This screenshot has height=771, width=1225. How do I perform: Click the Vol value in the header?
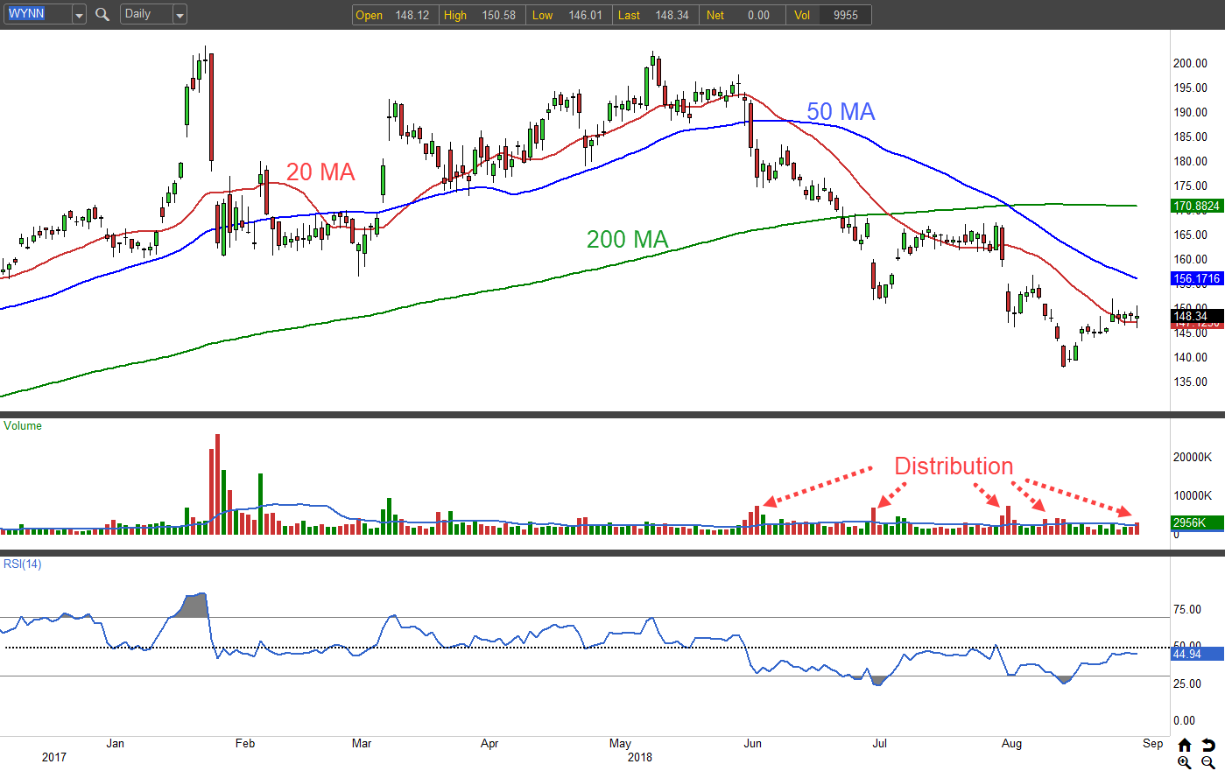845,15
